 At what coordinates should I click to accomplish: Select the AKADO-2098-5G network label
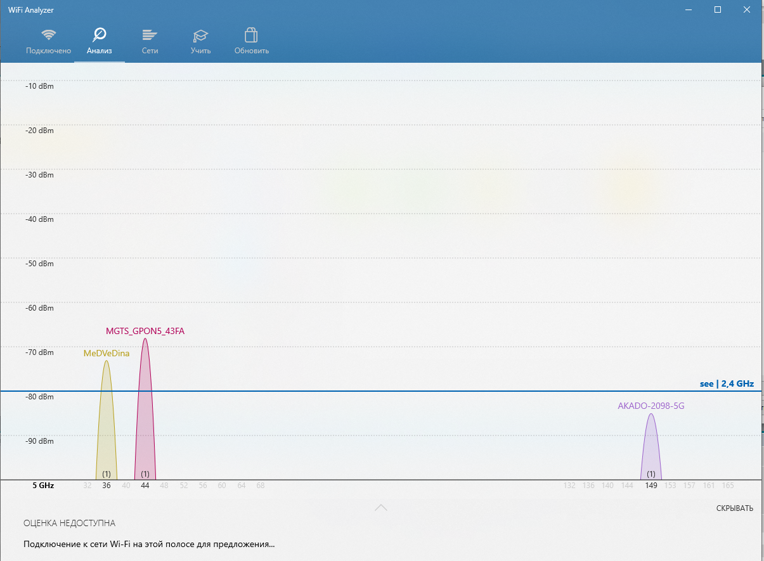tap(651, 406)
